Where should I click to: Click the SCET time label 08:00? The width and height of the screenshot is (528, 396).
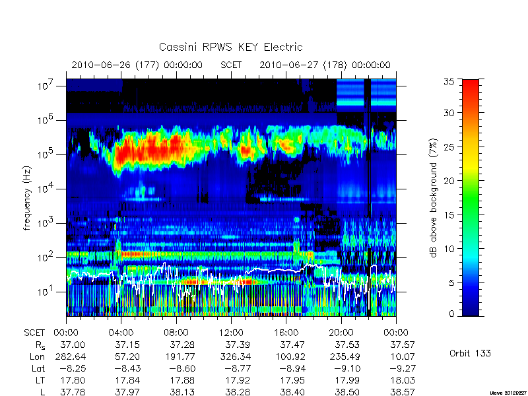pyautogui.click(x=176, y=333)
